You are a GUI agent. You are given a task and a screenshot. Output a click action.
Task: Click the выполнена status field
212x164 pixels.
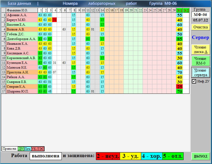(46, 156)
